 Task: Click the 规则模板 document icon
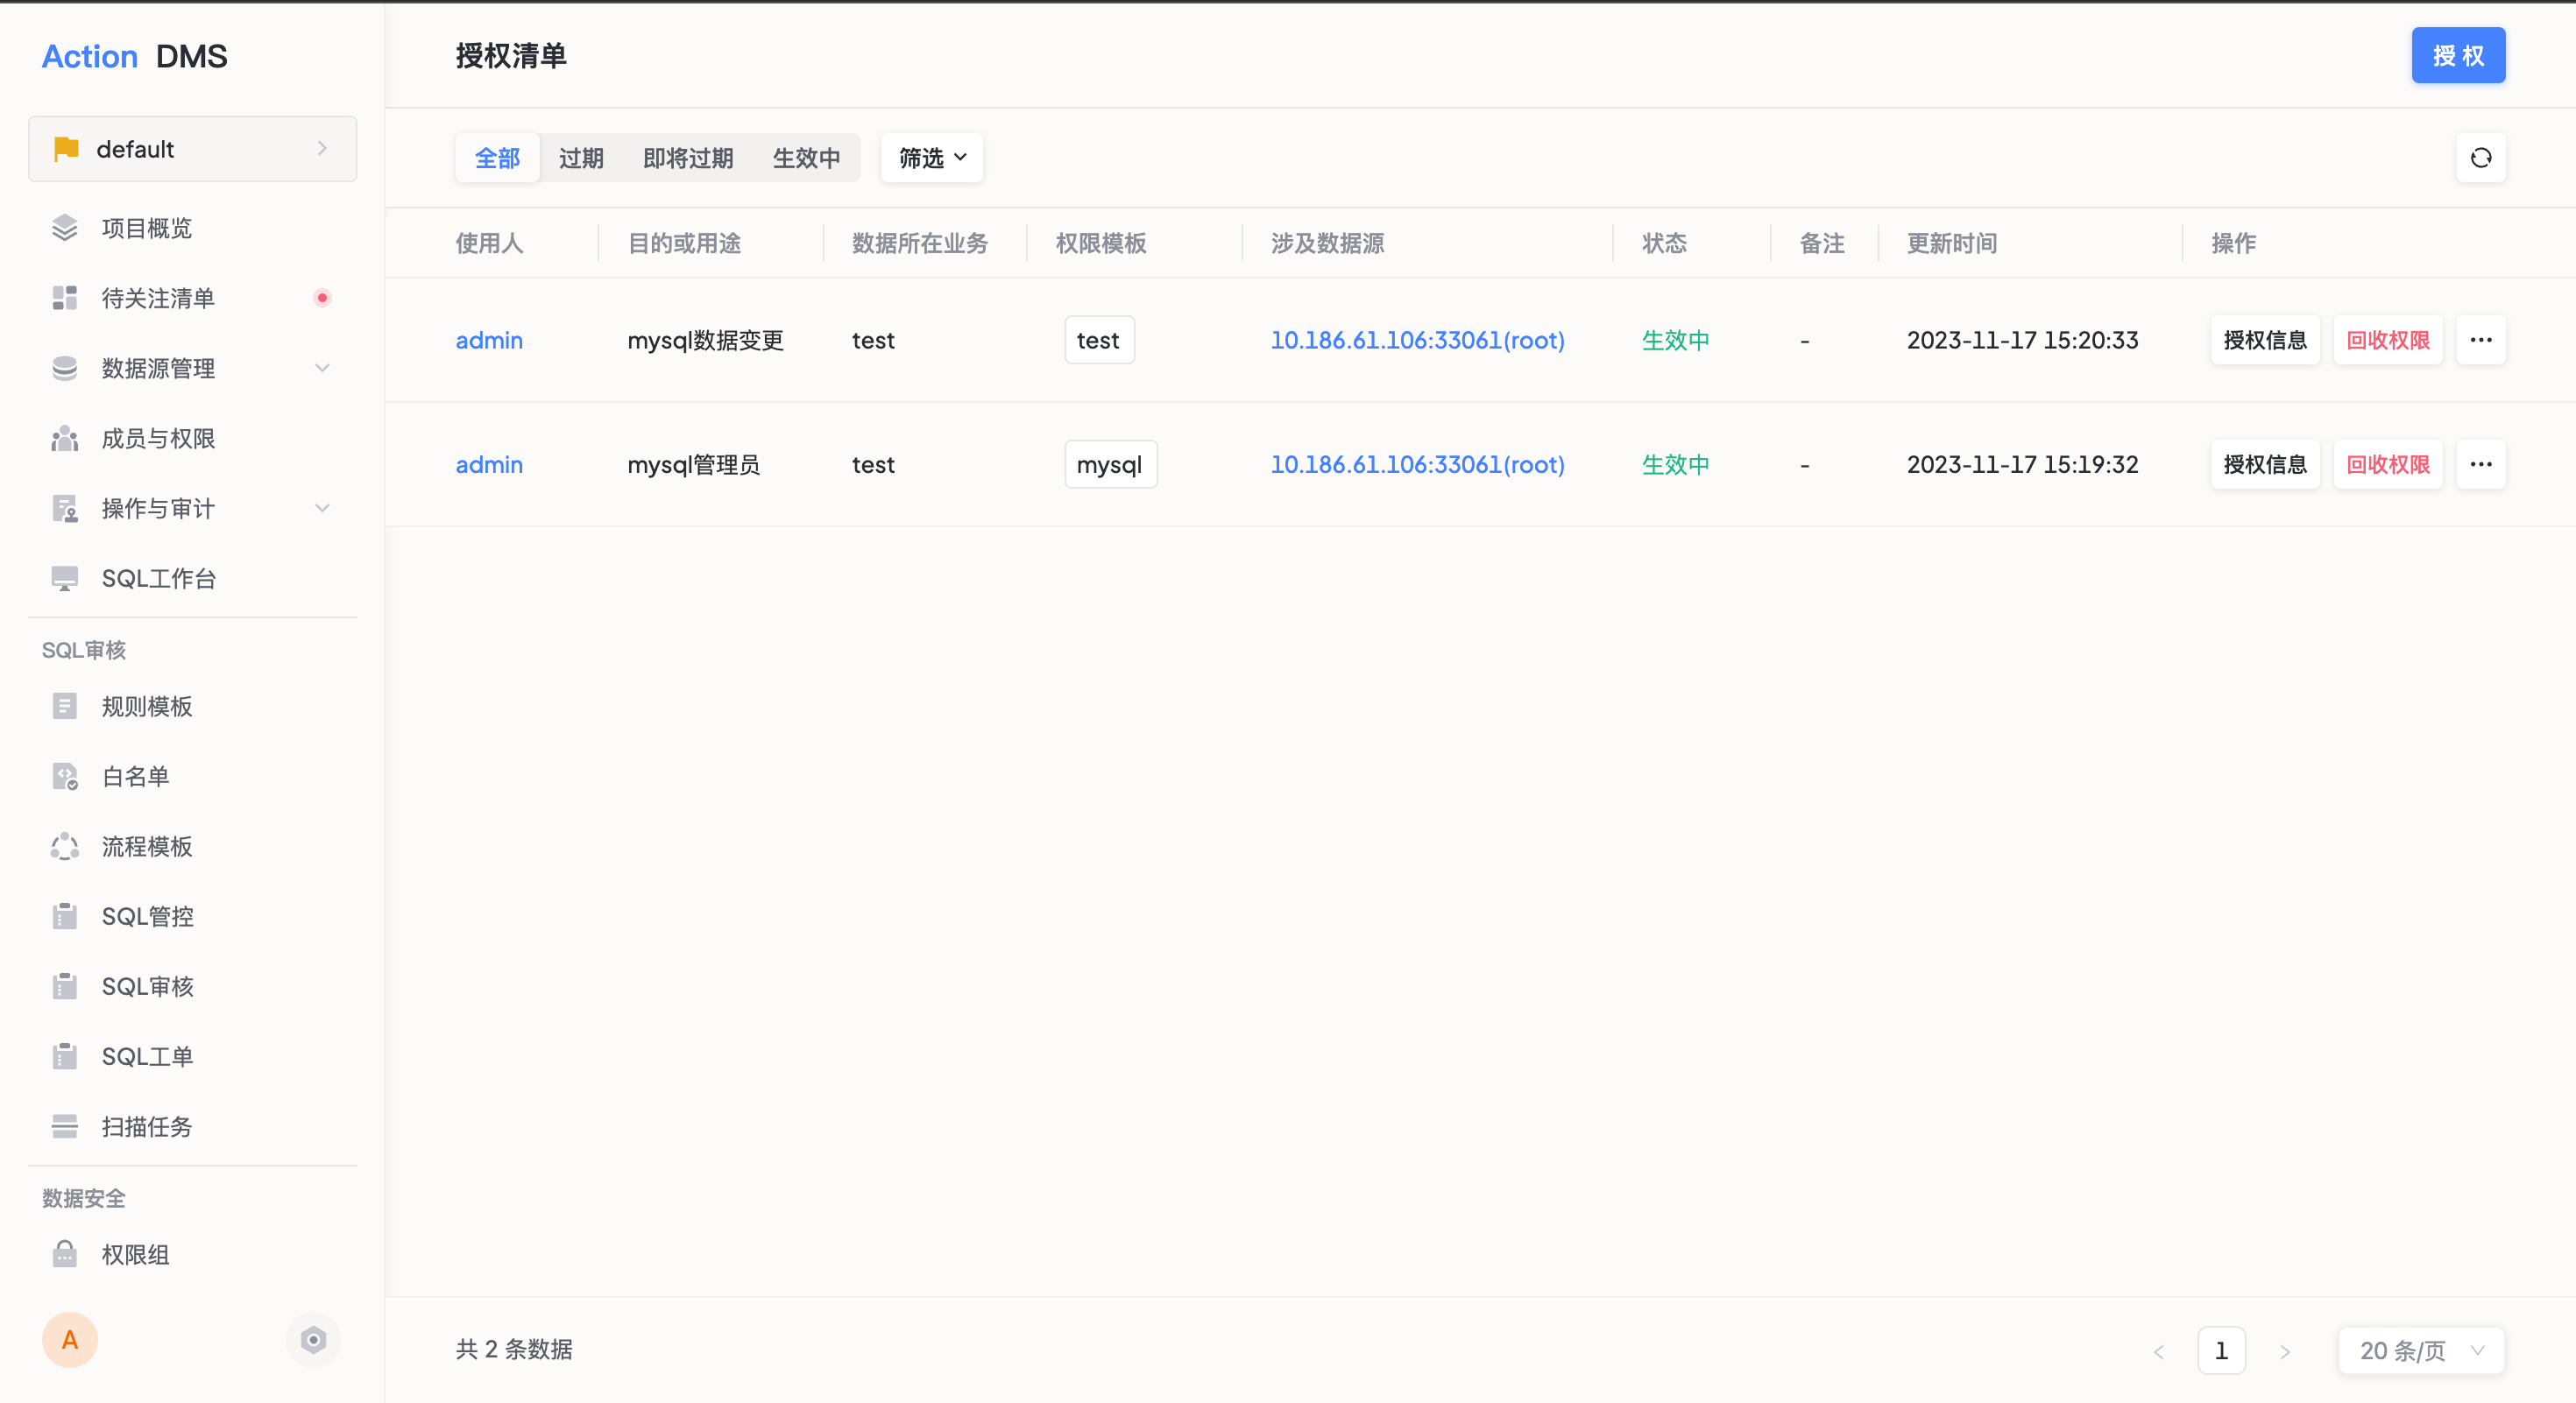coord(65,707)
